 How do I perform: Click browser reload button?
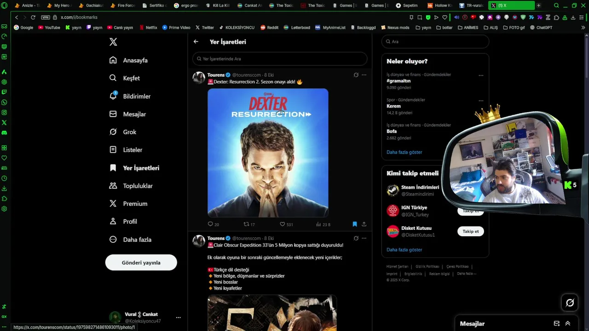pyautogui.click(x=33, y=17)
